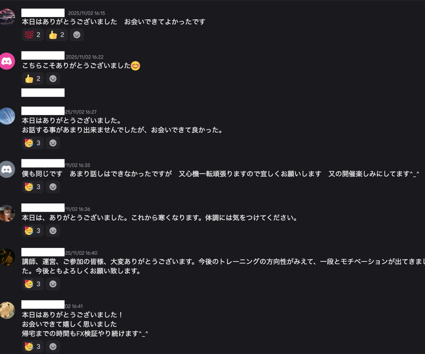
Task: Click party-face reaction on 16:35 message
Action: tap(33, 187)
